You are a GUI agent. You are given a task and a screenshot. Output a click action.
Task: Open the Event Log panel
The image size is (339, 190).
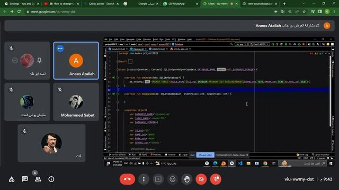point(302,155)
